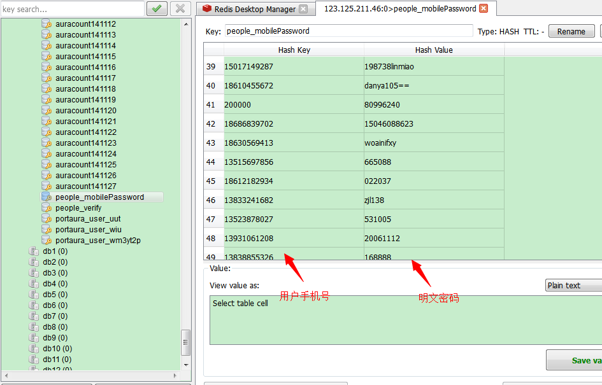
Task: Select db5 (0) in tree
Action: (55, 295)
